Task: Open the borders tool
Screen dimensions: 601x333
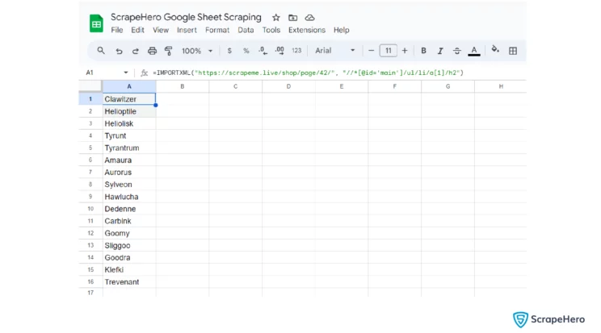Action: coord(513,51)
